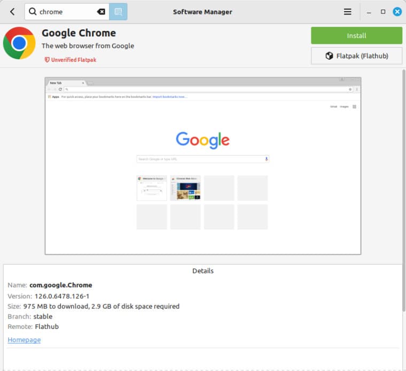Viewport: 406px width, 371px height.
Task: Go back with the back arrow
Action: (12, 12)
